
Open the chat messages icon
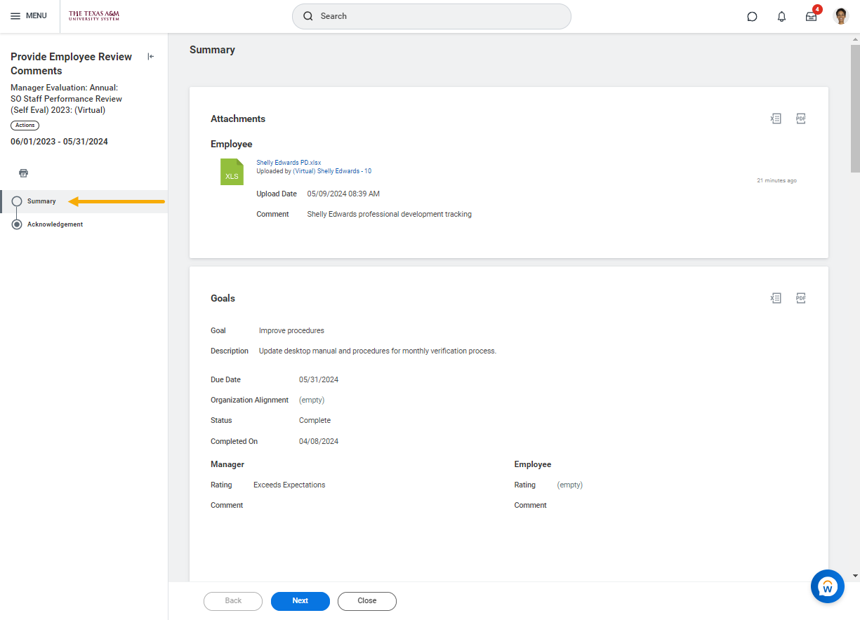752,17
